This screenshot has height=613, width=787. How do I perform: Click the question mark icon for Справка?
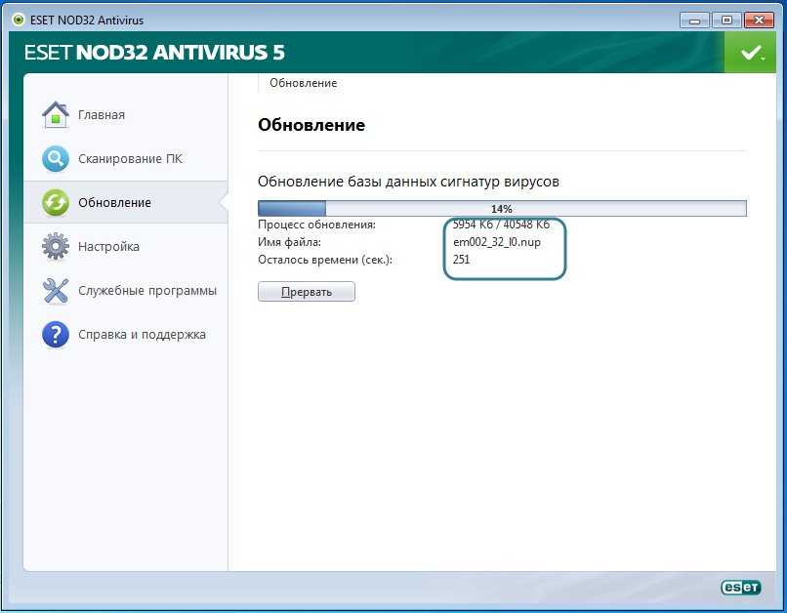click(56, 334)
